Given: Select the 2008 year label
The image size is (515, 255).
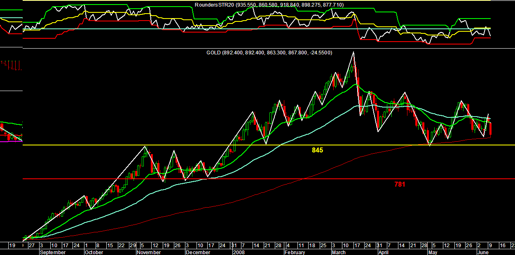Looking at the screenshot, I should click(239, 252).
